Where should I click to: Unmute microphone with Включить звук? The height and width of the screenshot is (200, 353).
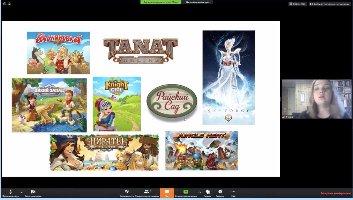pos(10,193)
